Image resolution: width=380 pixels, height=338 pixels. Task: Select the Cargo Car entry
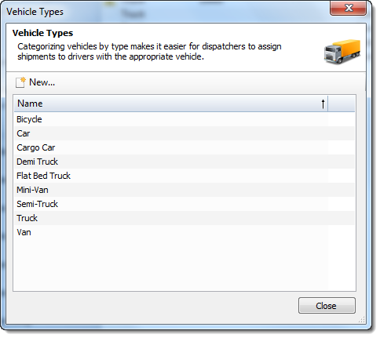[185, 147]
